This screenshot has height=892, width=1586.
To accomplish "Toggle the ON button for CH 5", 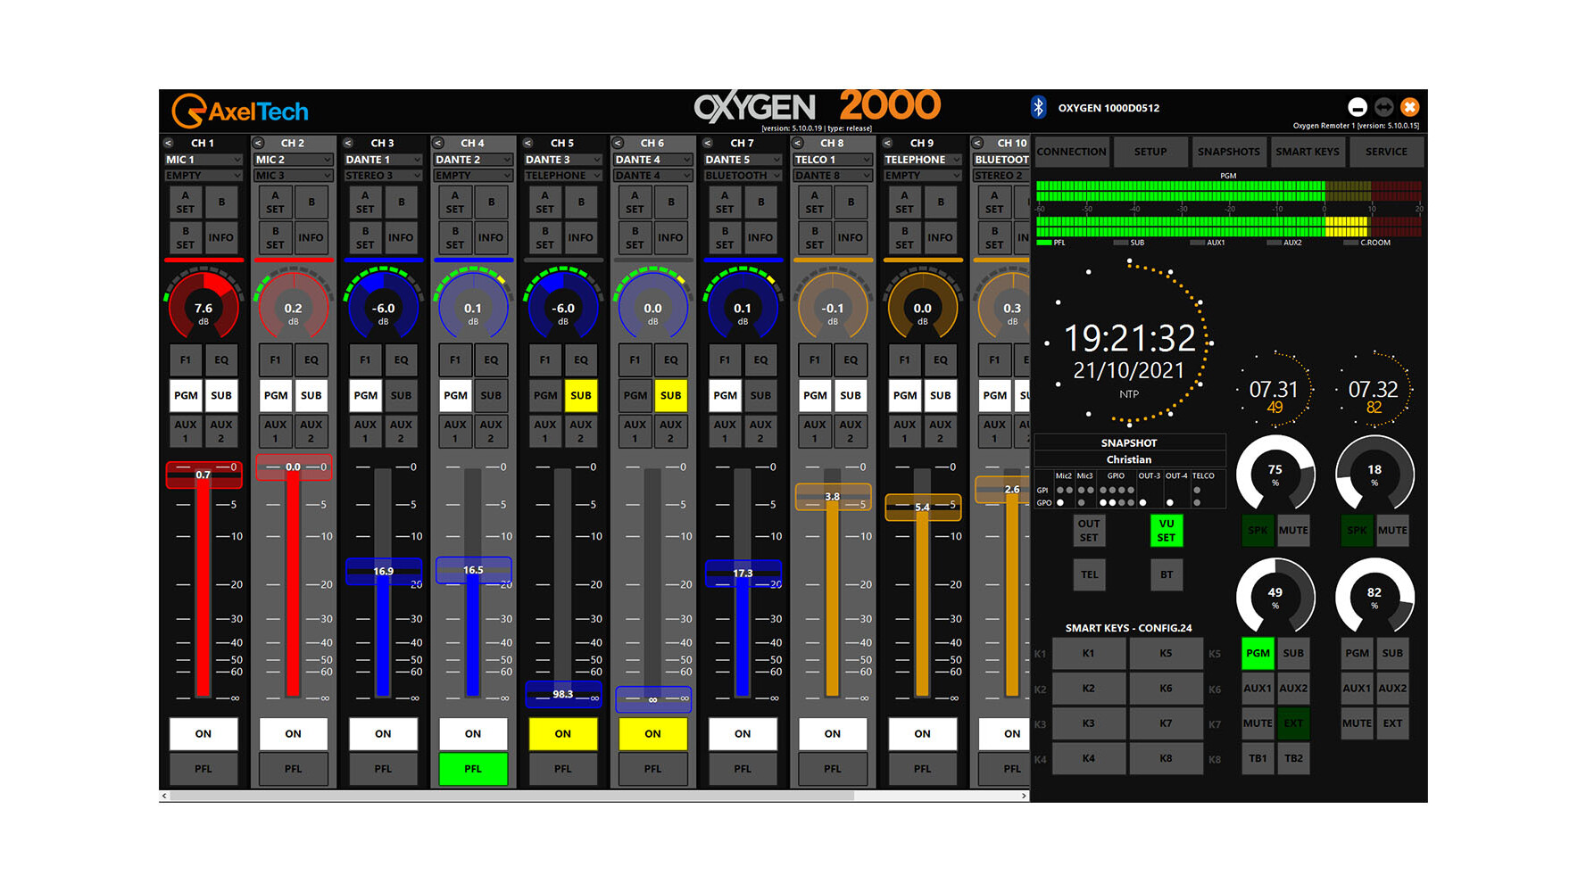I will 562,734.
